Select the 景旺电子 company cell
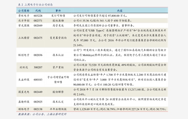 click(24, 16)
